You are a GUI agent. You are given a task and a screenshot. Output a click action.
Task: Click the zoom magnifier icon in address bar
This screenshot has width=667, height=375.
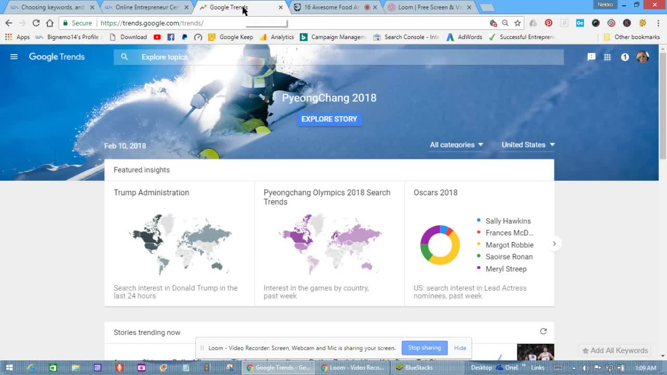[505, 23]
